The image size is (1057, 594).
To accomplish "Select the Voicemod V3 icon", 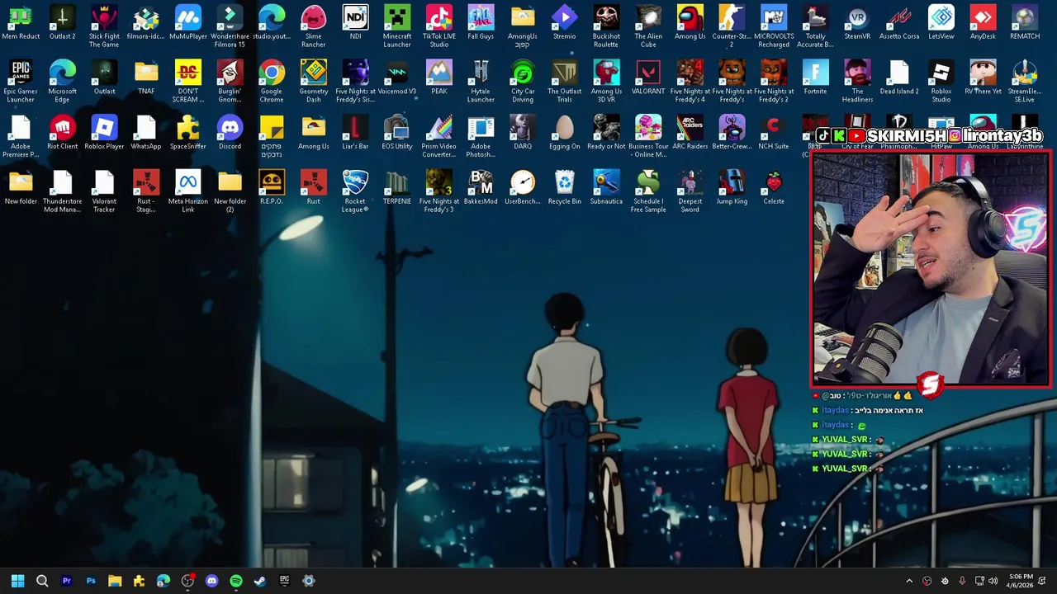I will click(x=397, y=78).
